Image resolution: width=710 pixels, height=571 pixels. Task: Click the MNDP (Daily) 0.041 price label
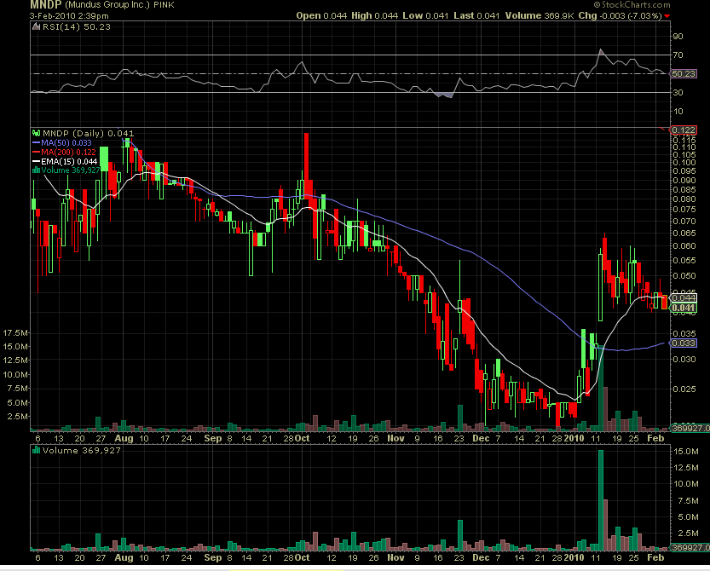[x=89, y=133]
